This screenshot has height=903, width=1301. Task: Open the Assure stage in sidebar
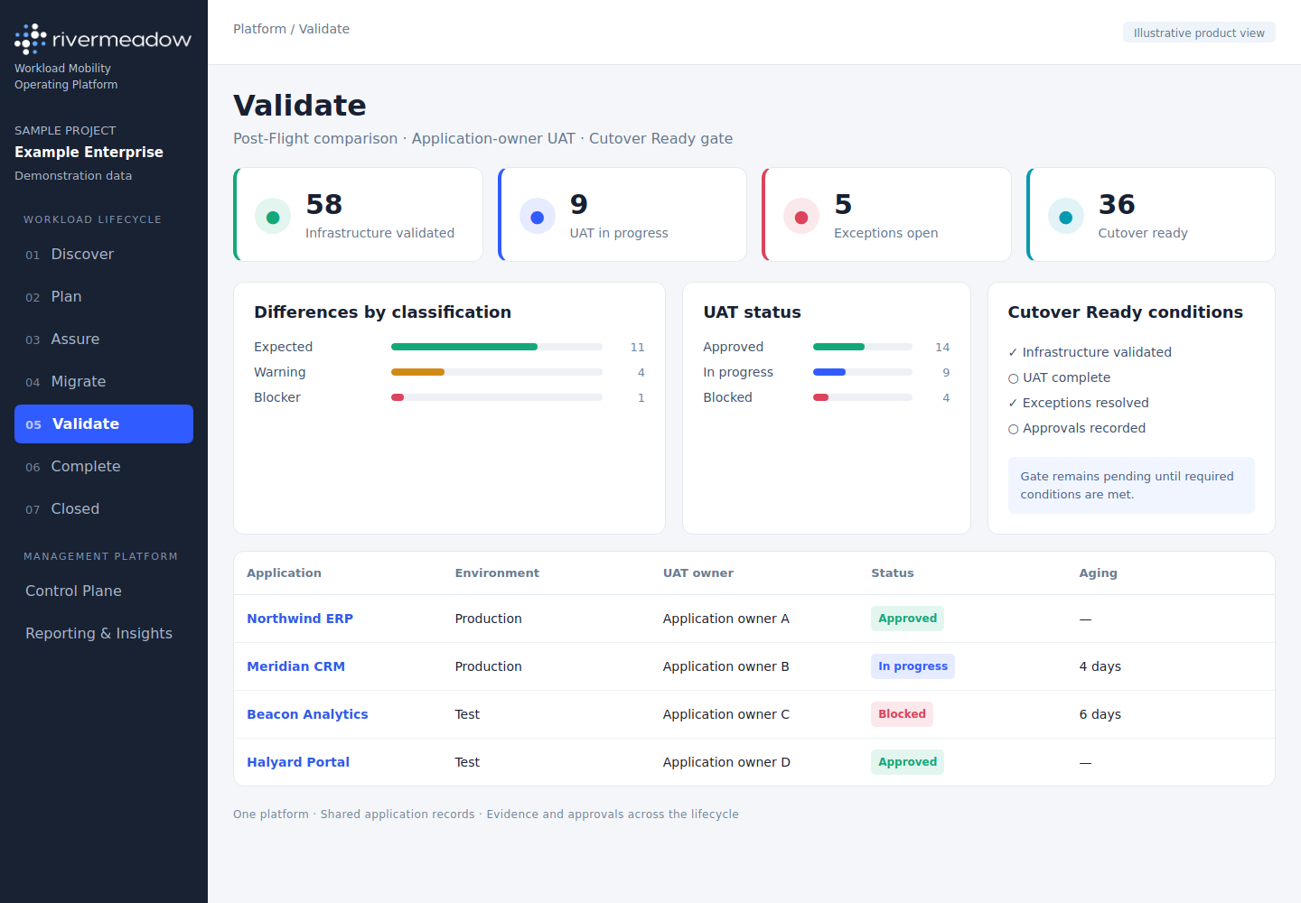tap(104, 340)
